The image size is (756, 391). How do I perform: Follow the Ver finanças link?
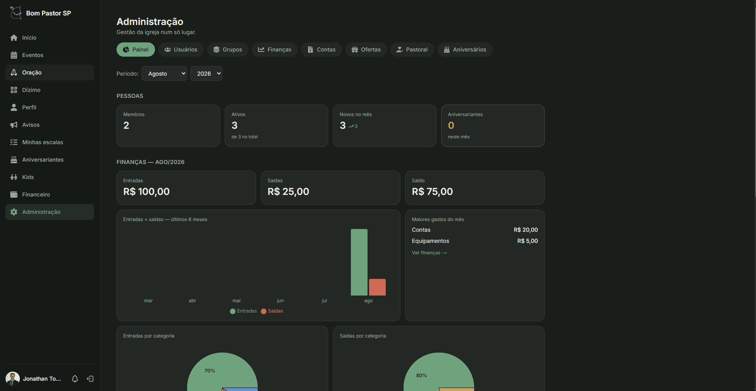point(429,253)
